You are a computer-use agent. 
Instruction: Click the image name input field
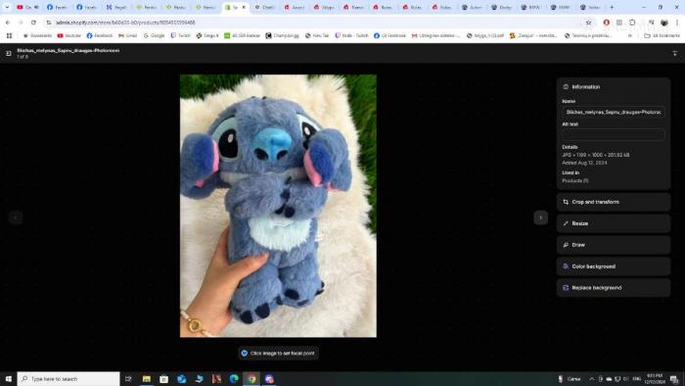tap(613, 112)
